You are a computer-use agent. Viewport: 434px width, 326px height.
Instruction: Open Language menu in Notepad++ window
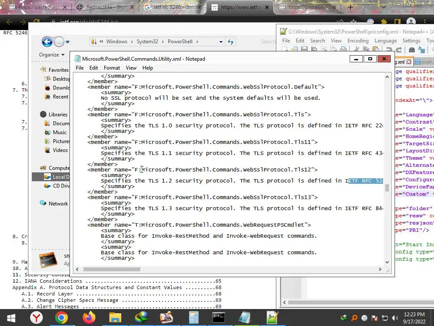coord(386,41)
